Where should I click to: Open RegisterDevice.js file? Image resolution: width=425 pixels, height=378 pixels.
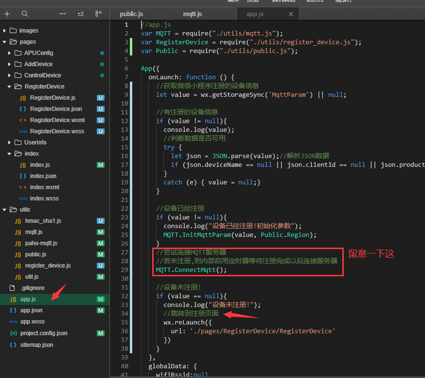[53, 98]
